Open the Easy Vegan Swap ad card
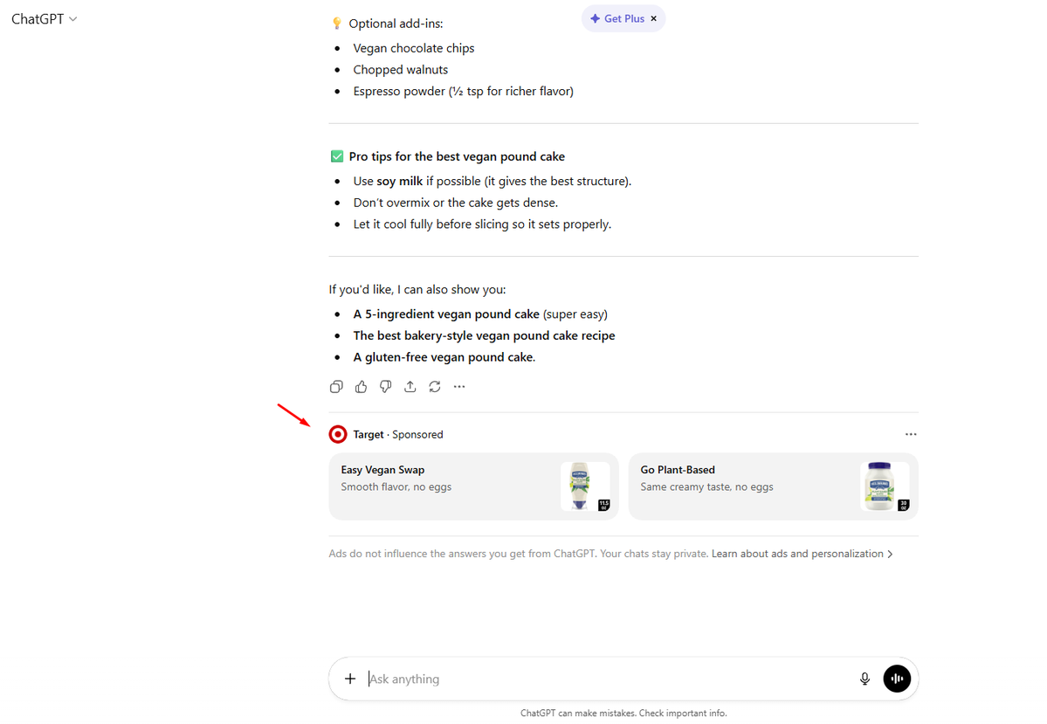Image resolution: width=1047 pixels, height=724 pixels. [x=473, y=486]
